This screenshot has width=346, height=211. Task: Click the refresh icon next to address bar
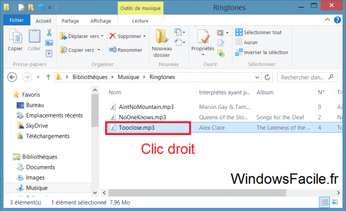coord(267,77)
